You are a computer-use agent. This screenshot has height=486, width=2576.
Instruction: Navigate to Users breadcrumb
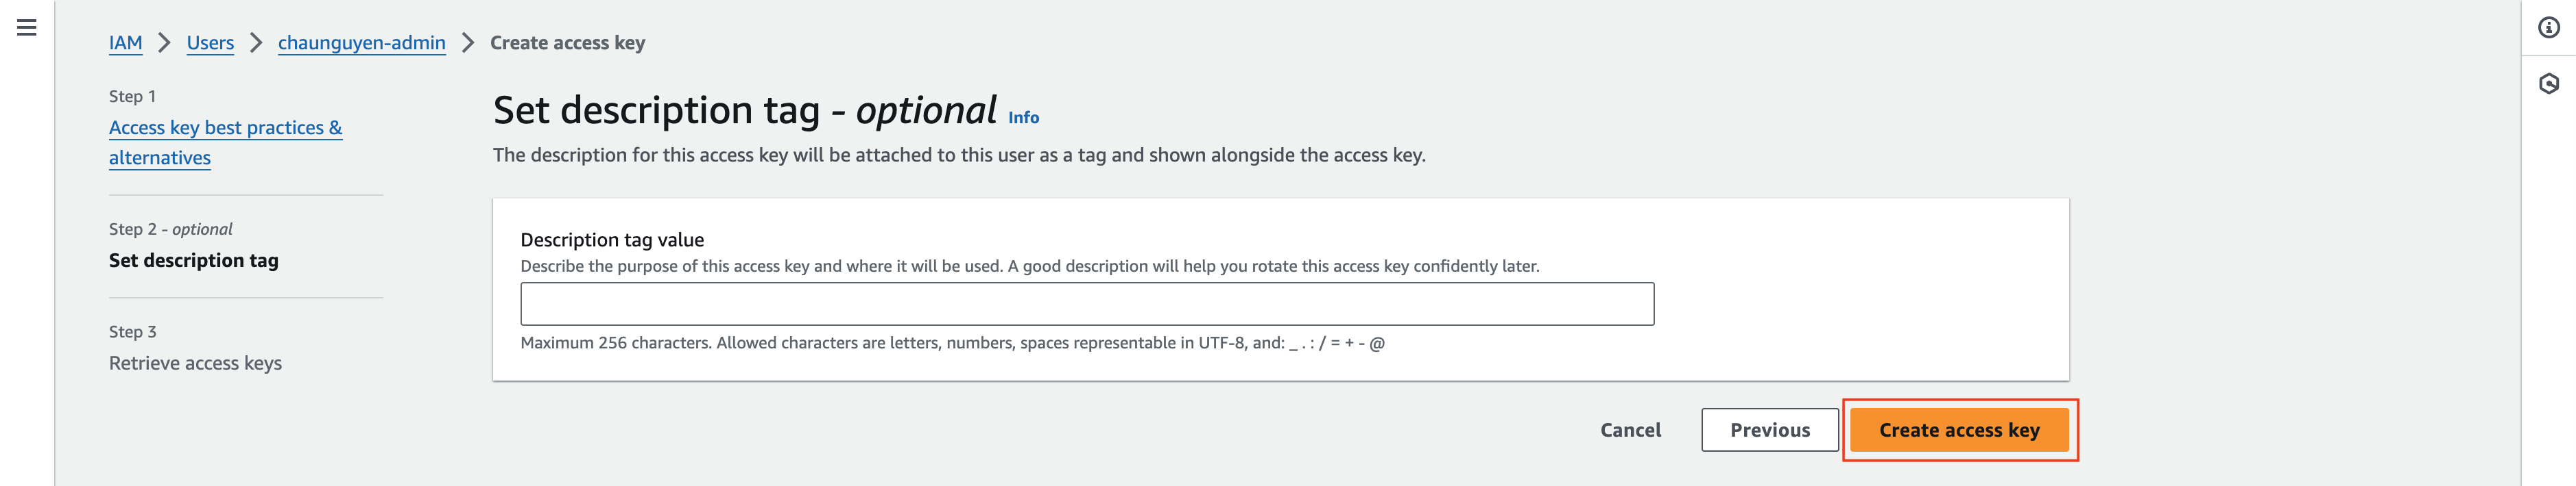(x=210, y=43)
